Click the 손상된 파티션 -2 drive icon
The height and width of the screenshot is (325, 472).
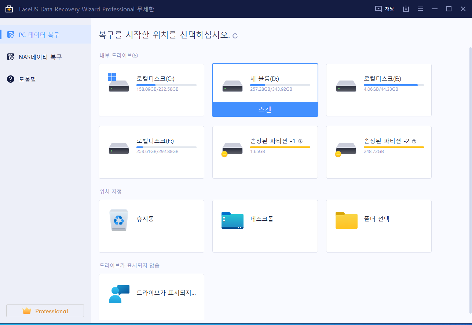coord(345,149)
